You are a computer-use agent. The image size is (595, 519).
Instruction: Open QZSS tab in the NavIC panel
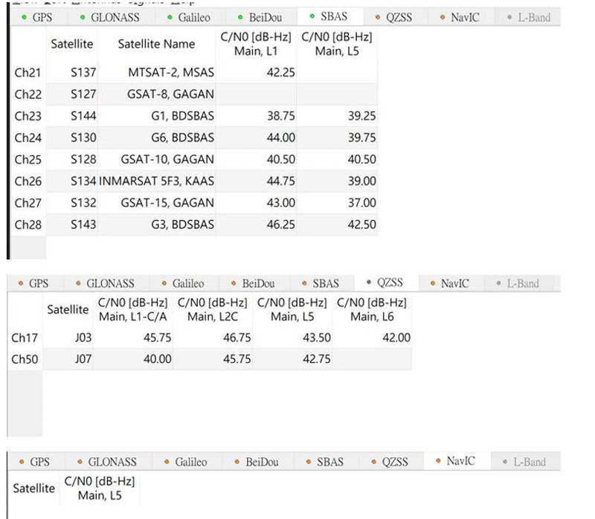click(391, 462)
